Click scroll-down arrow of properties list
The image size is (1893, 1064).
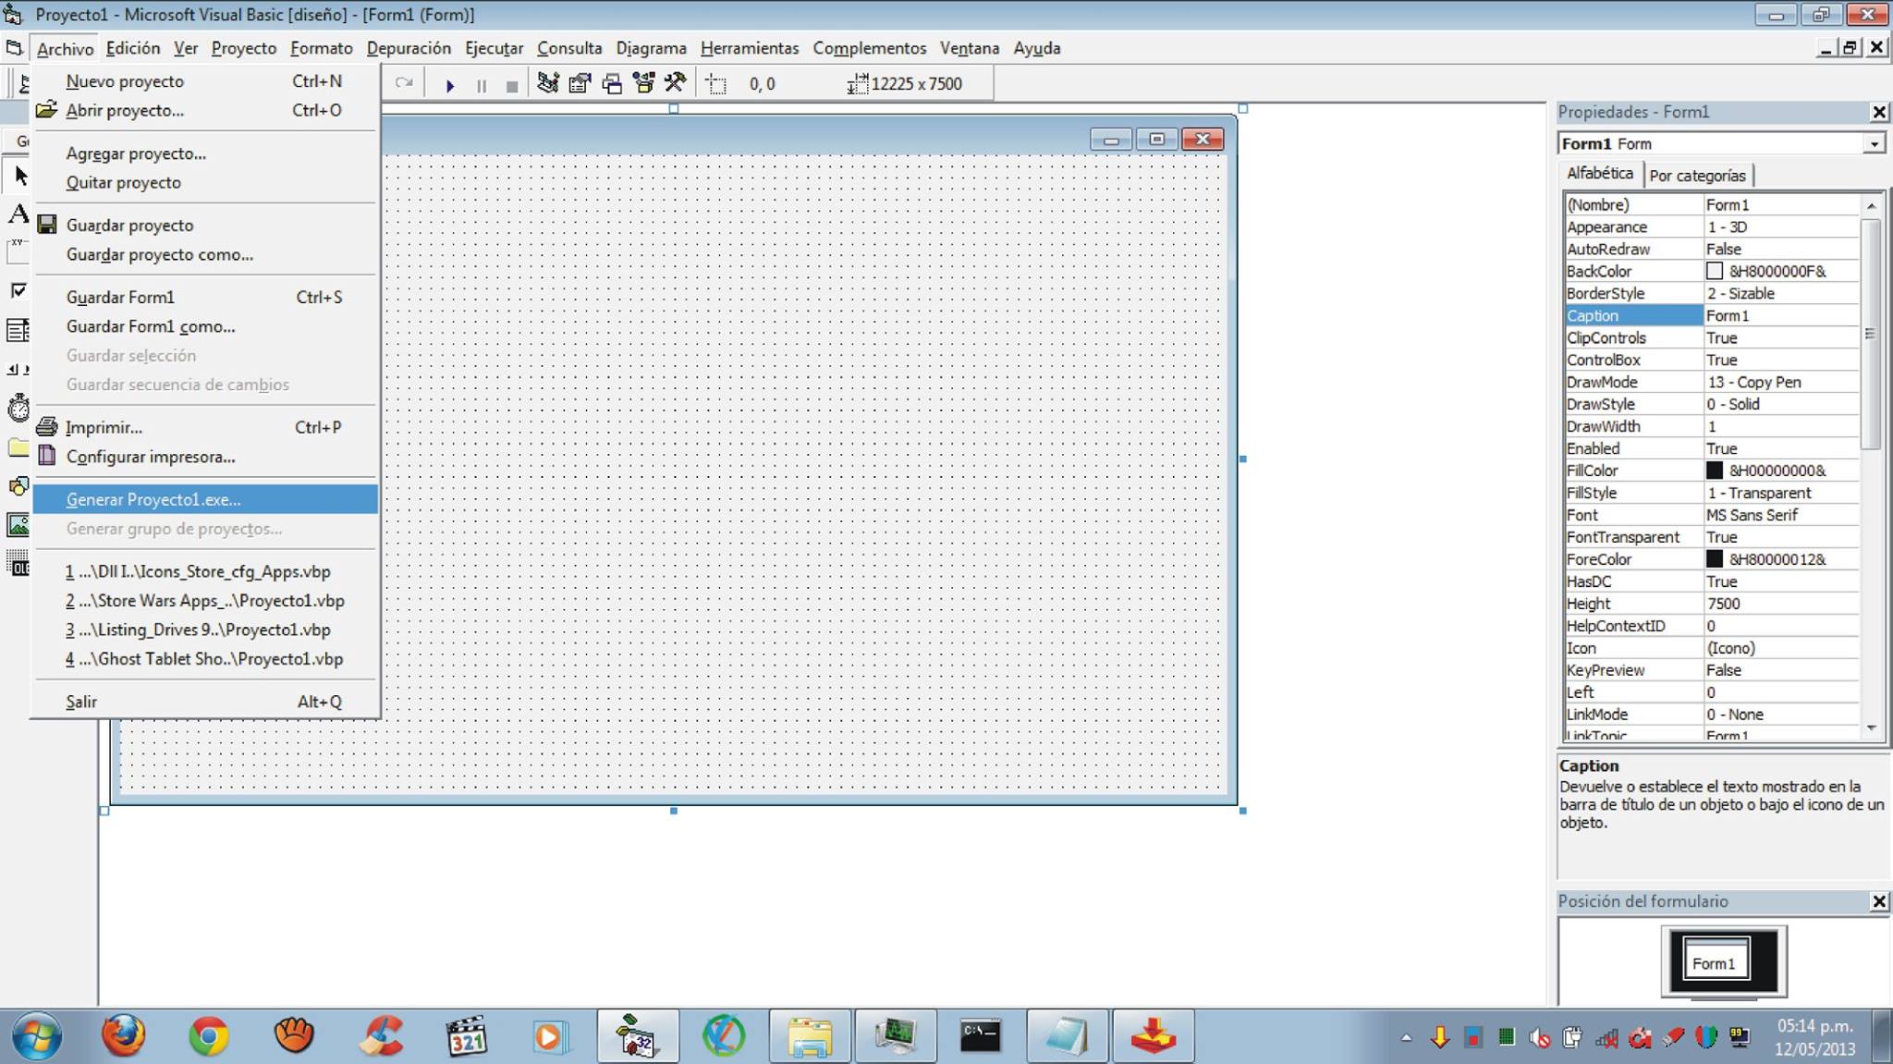point(1872,728)
